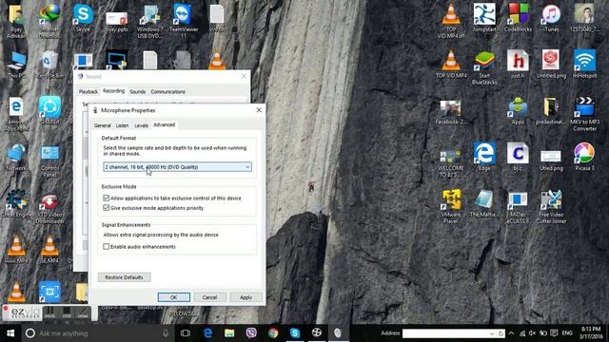This screenshot has height=342, width=609.
Task: Open VMware Player desktop icon
Action: click(x=451, y=206)
